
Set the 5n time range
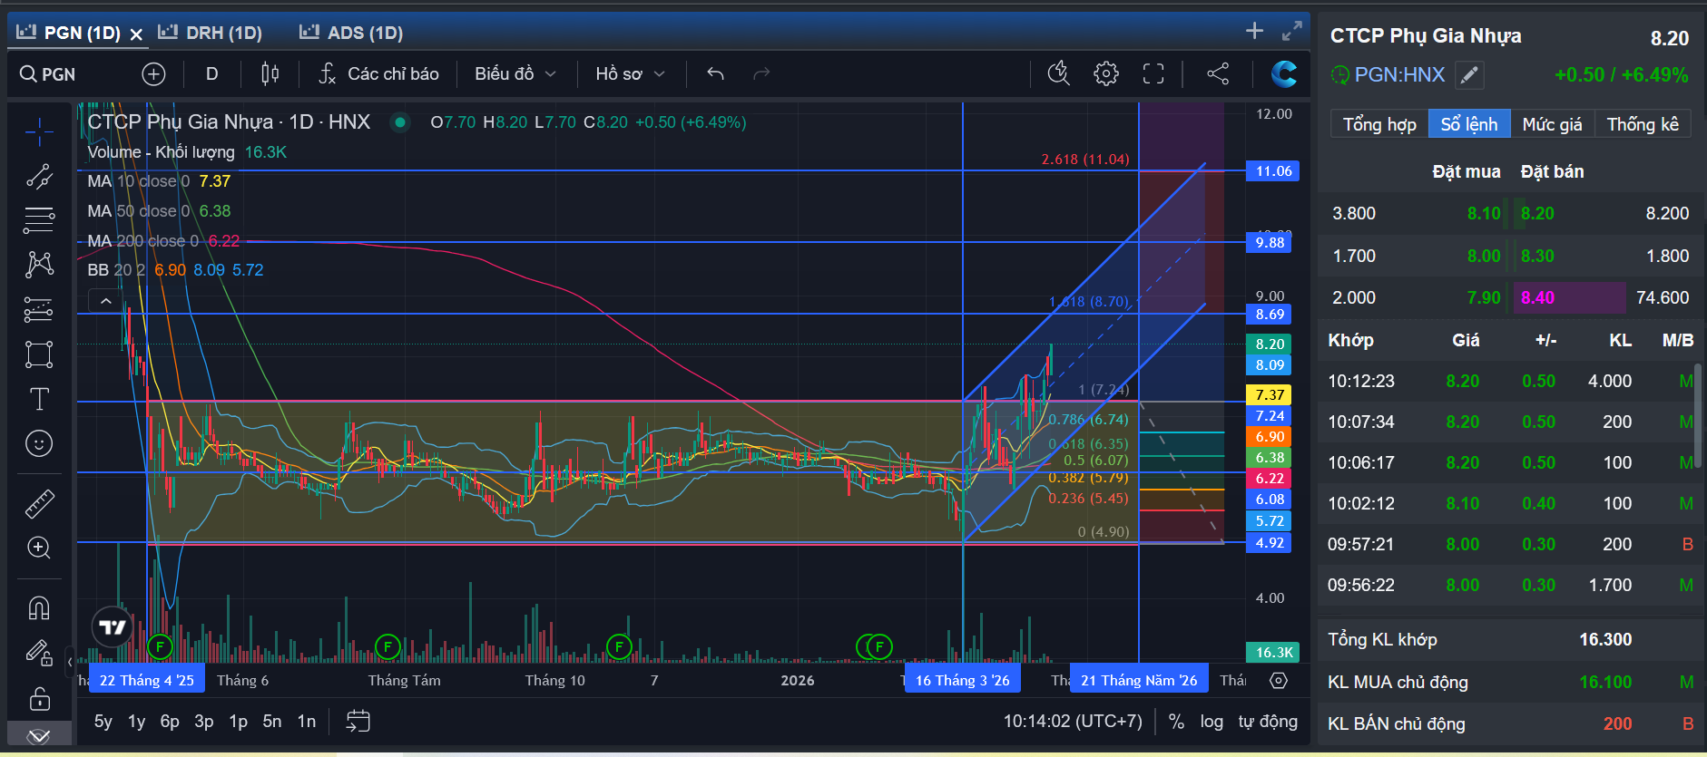click(272, 722)
